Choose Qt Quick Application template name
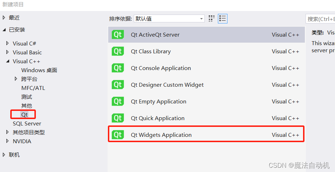Viewport: 335px width, 172px height. tap(158, 118)
